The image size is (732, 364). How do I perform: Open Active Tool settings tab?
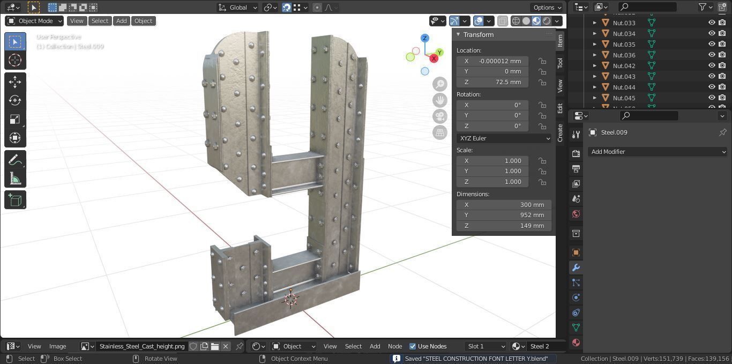[576, 134]
